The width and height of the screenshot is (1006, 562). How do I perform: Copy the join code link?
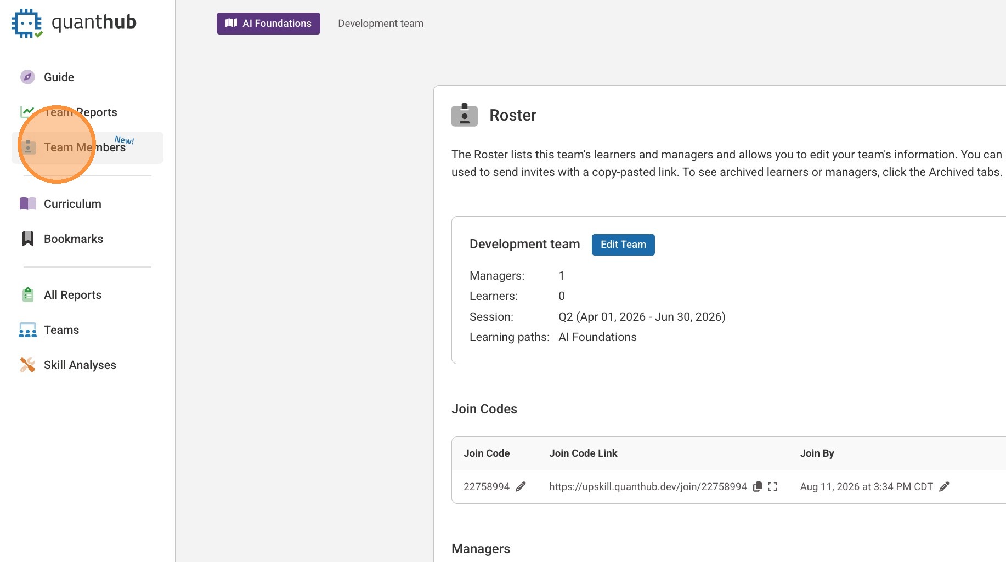[x=758, y=487]
